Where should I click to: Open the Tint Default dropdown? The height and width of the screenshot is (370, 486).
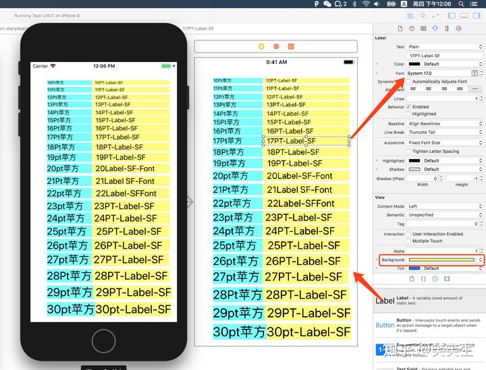452,268
